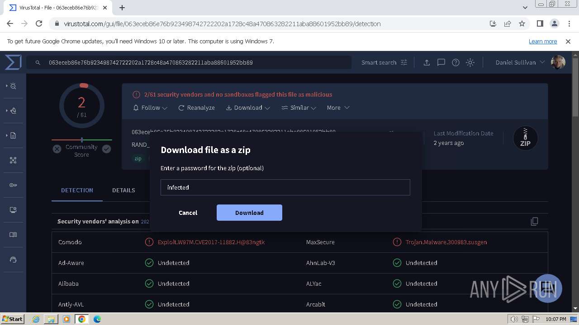Click the Ad-Aware vendor name
Image resolution: width=579 pixels, height=325 pixels.
(71, 263)
